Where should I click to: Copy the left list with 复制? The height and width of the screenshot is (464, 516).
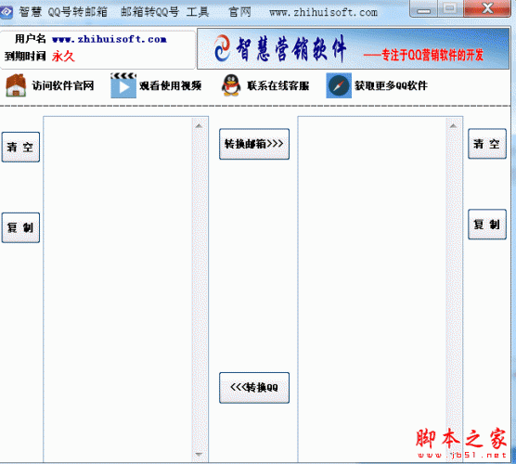20,227
